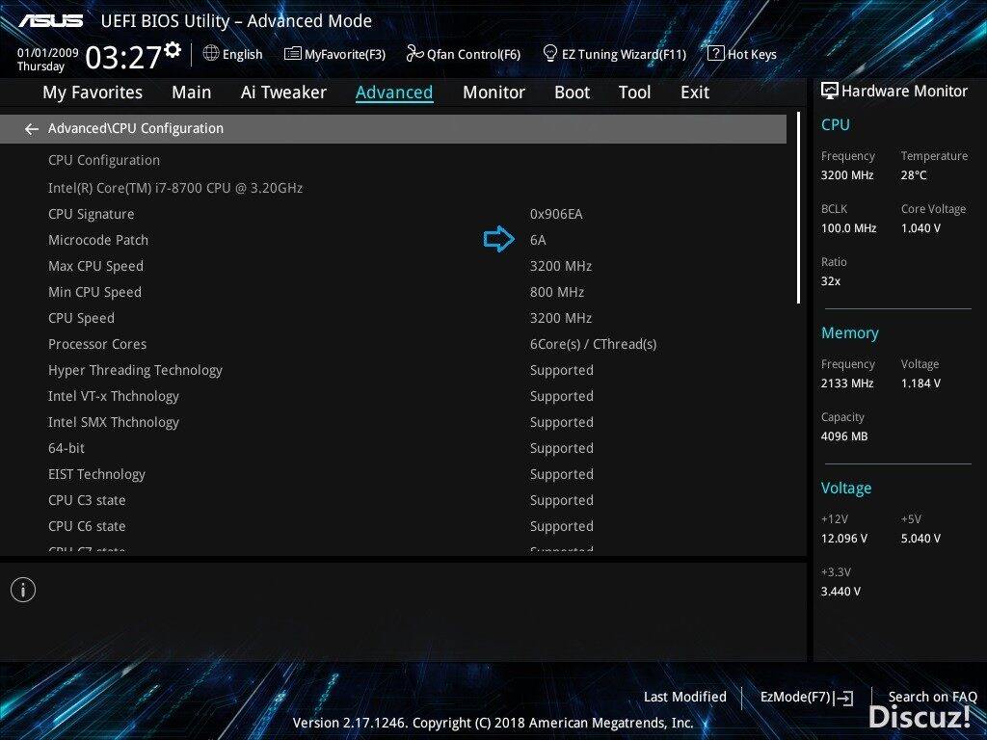Select the EIST Technology row
987x740 pixels.
(393, 474)
